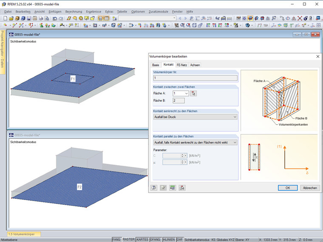Click the rotate tool icon
The image size is (323, 242).
[288, 19]
